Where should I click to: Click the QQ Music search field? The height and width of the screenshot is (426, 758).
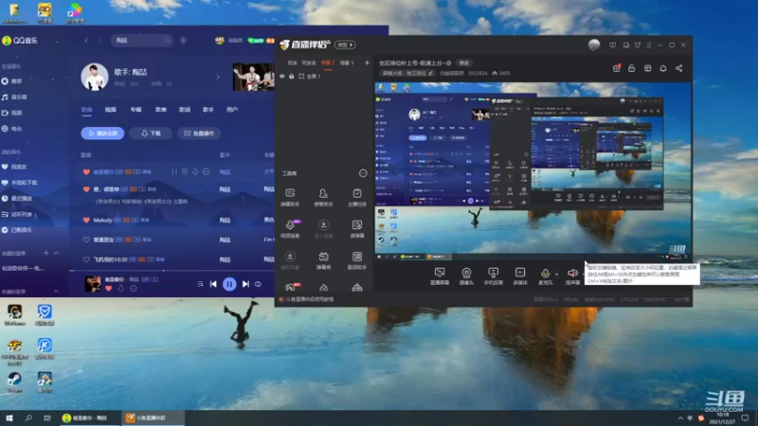(x=141, y=41)
